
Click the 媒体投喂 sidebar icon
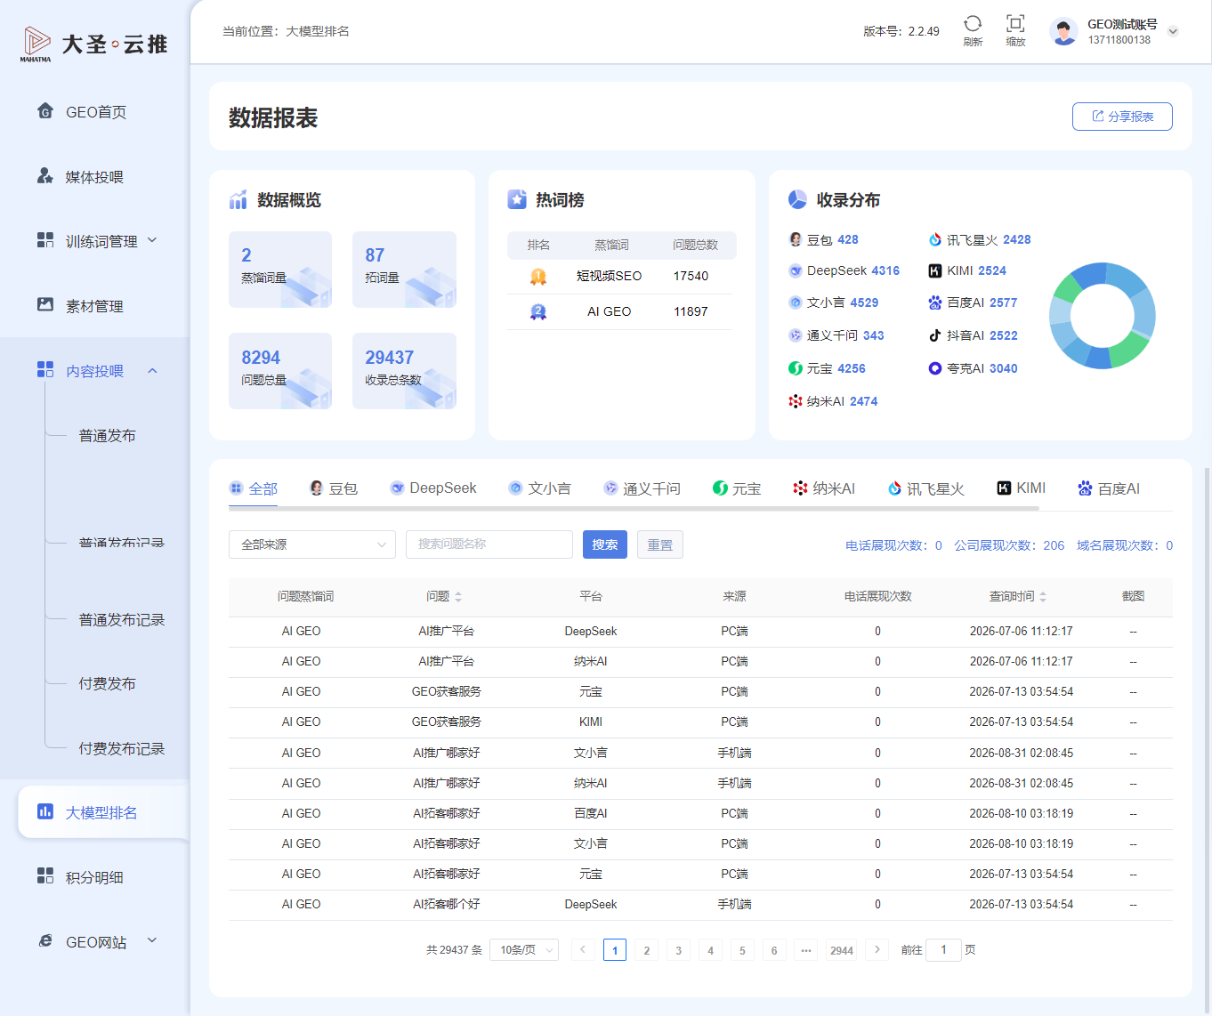45,176
